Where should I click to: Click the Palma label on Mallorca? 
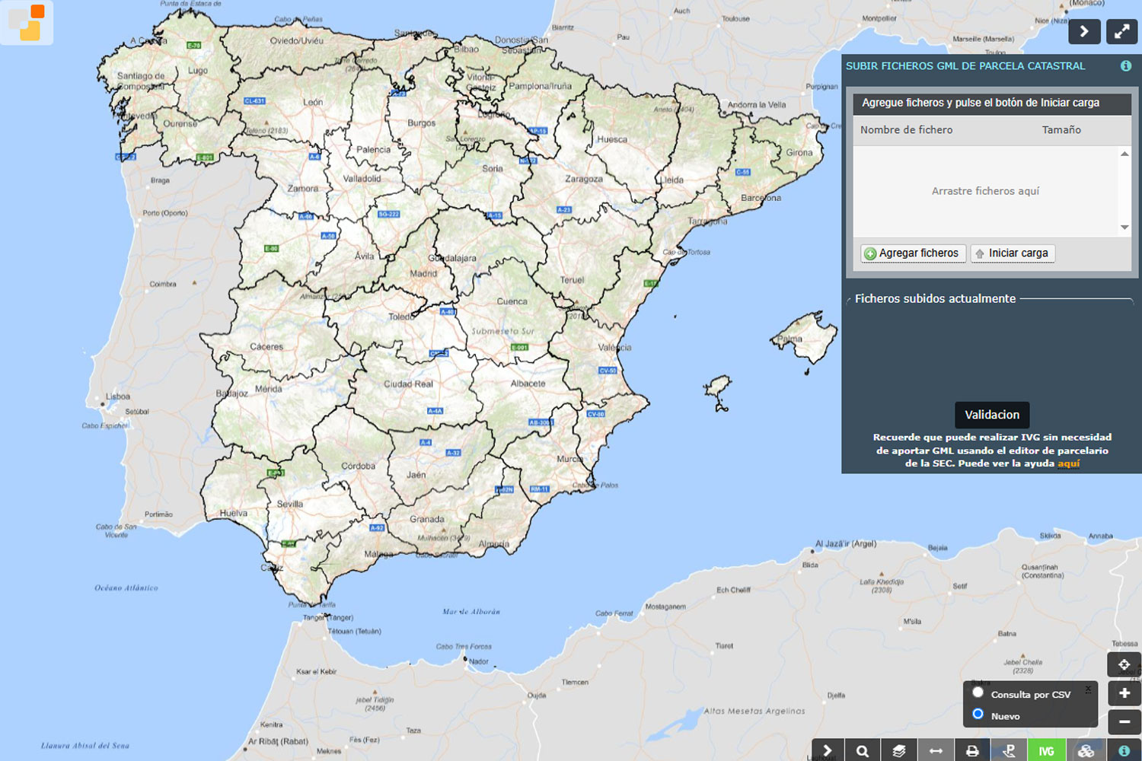click(790, 339)
